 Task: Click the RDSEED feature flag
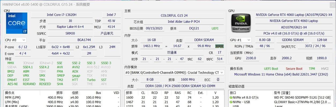(45, 84)
